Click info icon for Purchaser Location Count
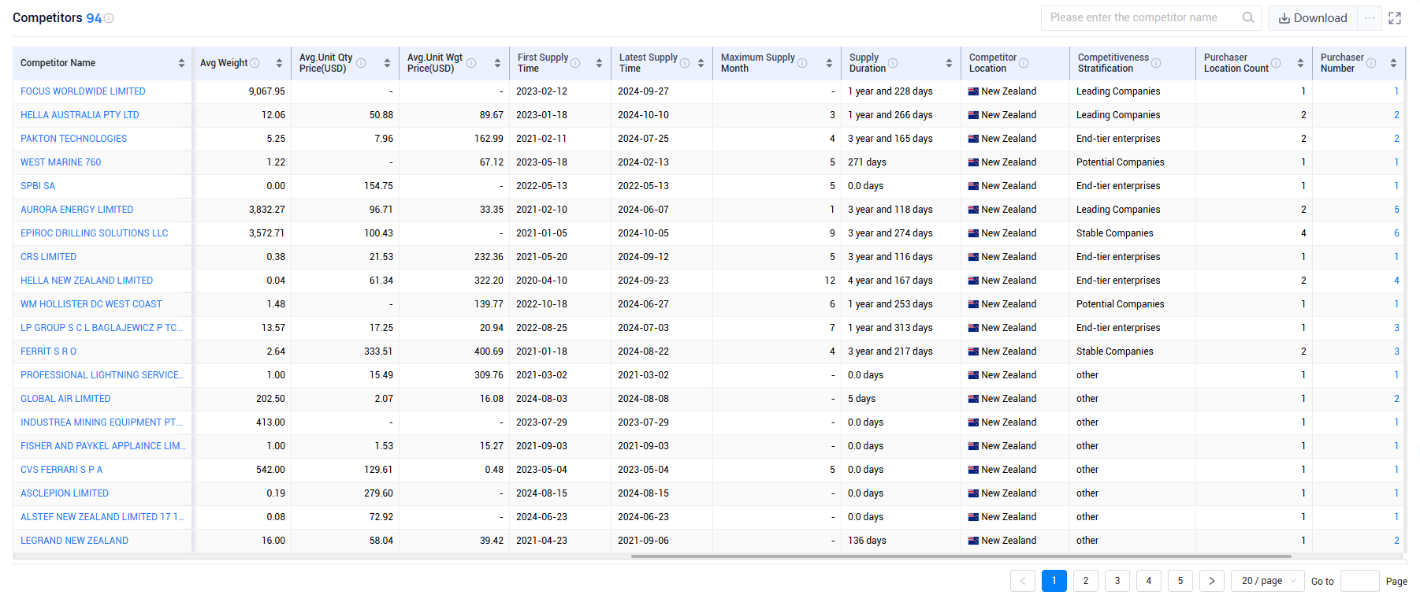Image resolution: width=1420 pixels, height=599 pixels. pyautogui.click(x=1276, y=63)
